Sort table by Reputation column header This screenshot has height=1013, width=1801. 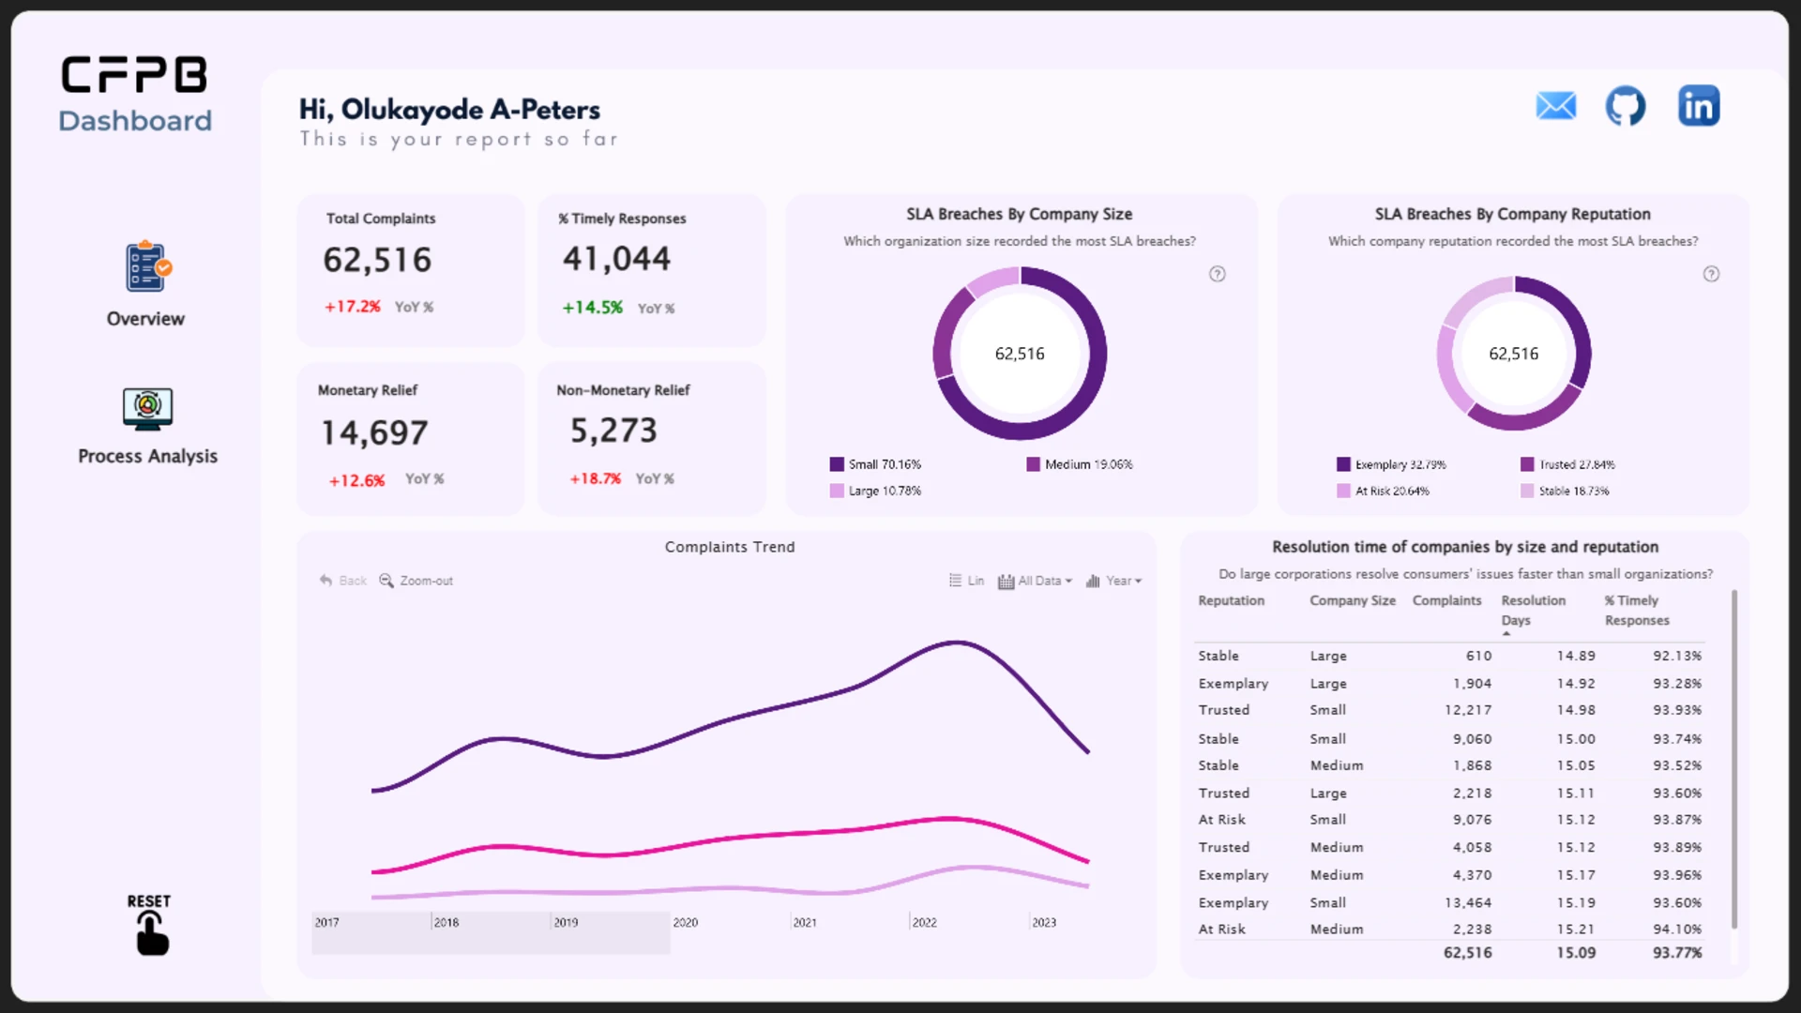[x=1231, y=600]
